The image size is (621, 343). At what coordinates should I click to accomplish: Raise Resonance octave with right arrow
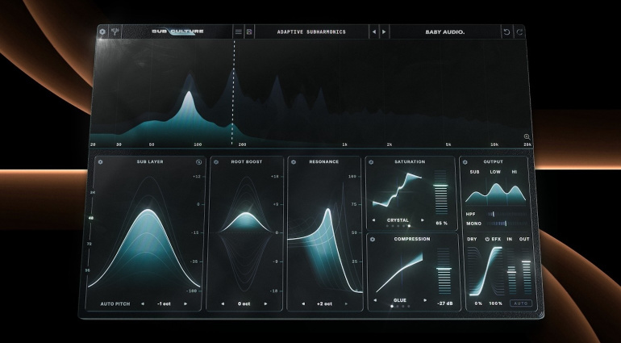346,303
